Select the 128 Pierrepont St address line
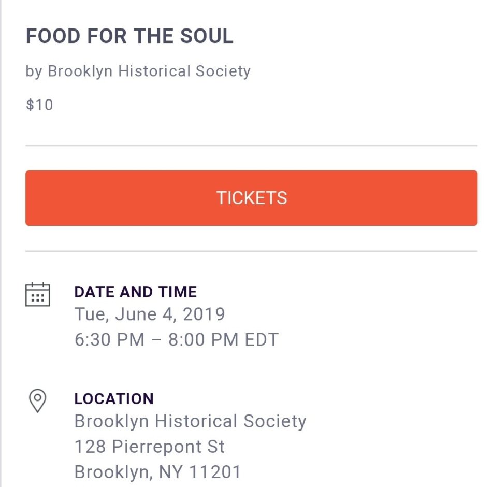The height and width of the screenshot is (487, 492). (x=150, y=447)
